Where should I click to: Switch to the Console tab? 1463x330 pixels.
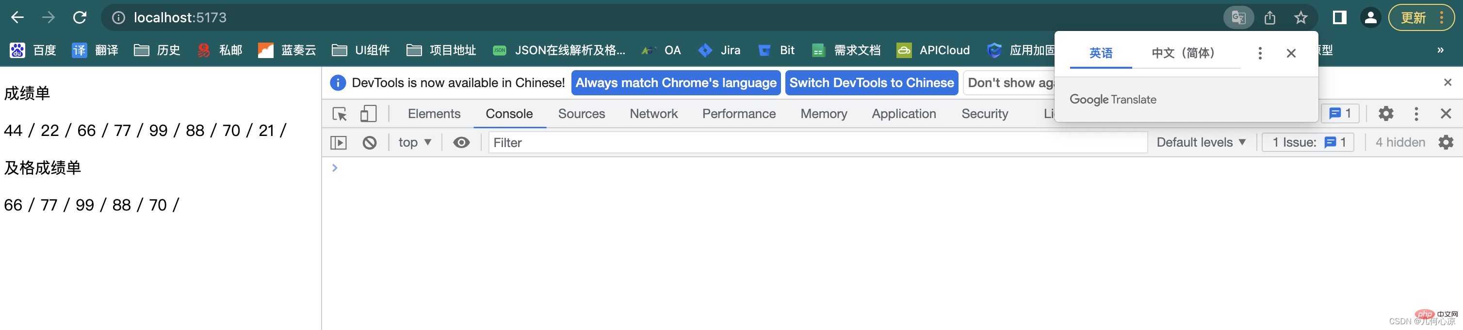(509, 114)
